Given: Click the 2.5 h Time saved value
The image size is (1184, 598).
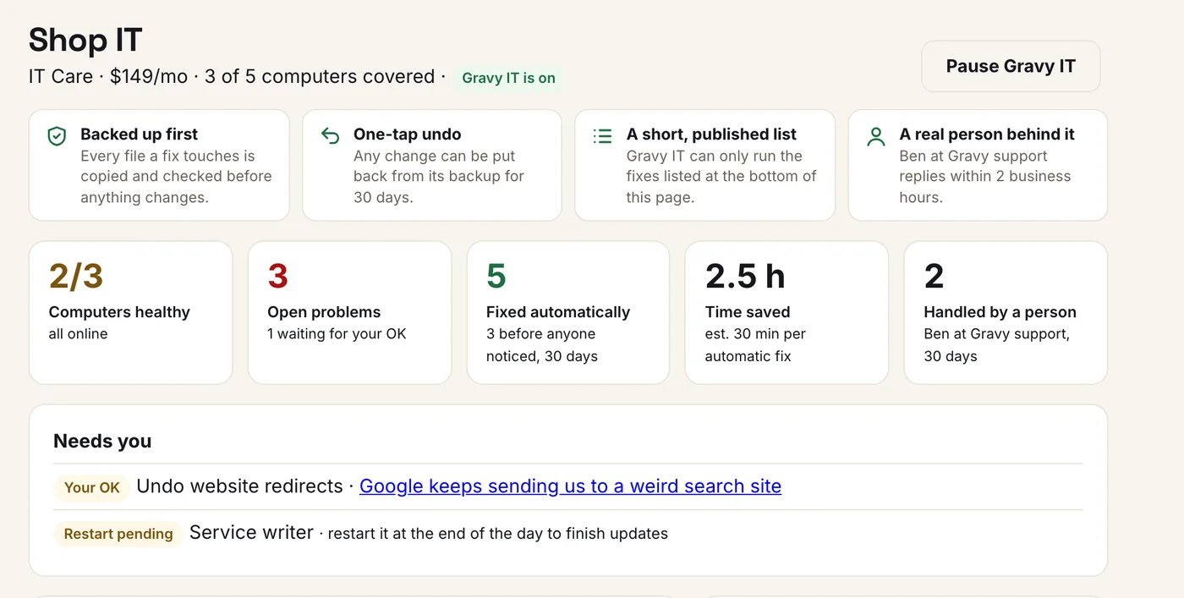Looking at the screenshot, I should [745, 276].
